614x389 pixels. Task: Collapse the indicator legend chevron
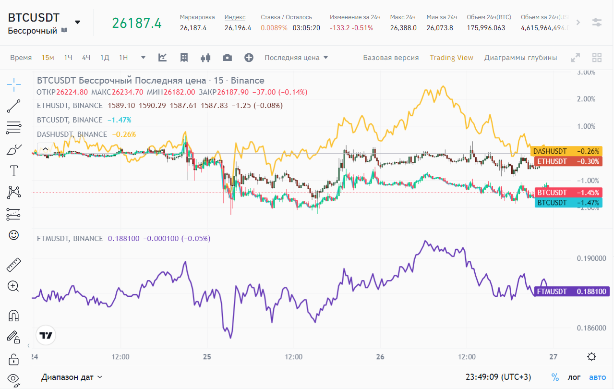pyautogui.click(x=45, y=149)
